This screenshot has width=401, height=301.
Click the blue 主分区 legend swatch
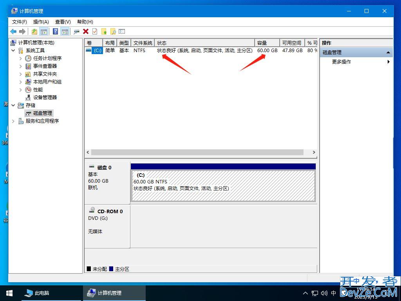click(x=111, y=269)
